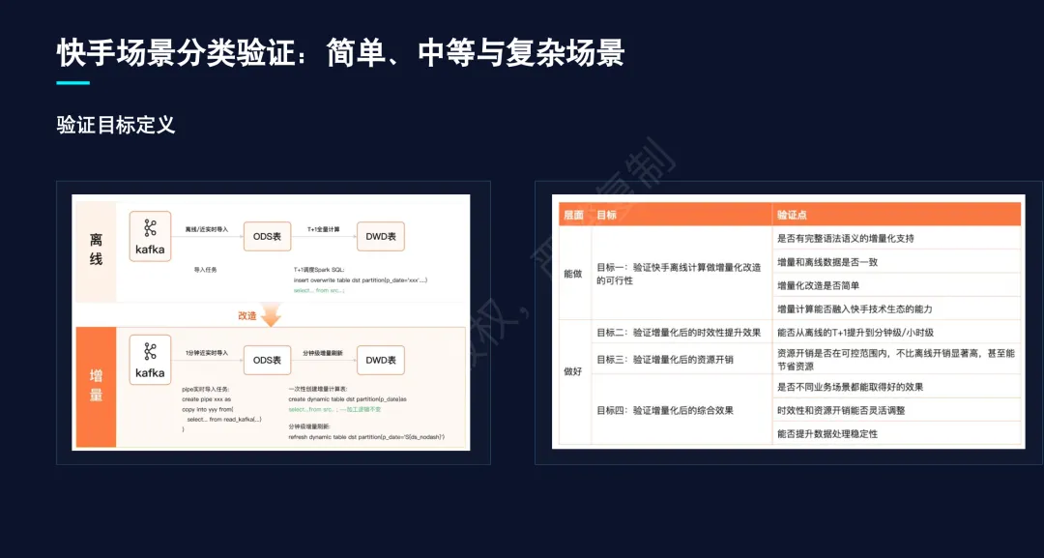Screen dimensions: 1044x558
Task: Click 是否不同业务场景都能取得好的效果 cell
Action: [896, 386]
